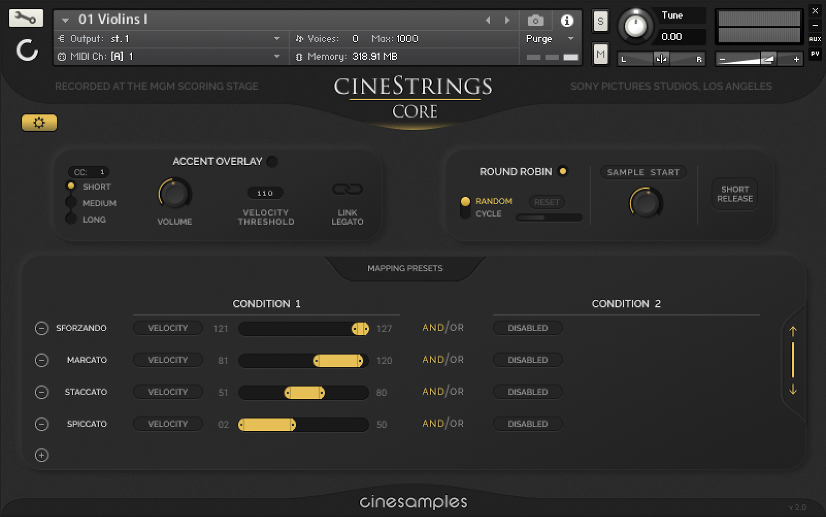Click the Staccato velocity range slider
The width and height of the screenshot is (826, 517).
click(304, 393)
